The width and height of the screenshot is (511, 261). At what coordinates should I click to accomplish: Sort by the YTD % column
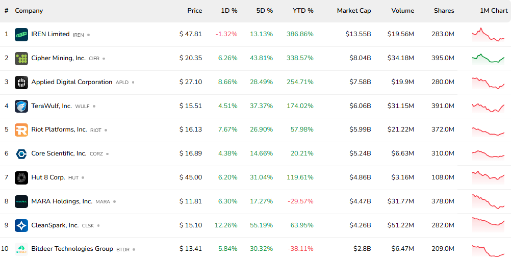(x=303, y=11)
